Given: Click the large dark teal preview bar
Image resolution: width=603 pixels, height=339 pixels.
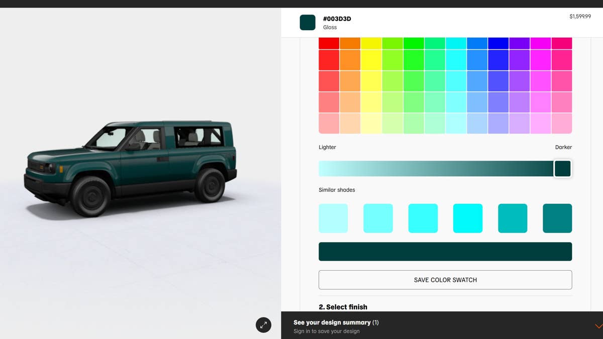Looking at the screenshot, I should point(445,252).
